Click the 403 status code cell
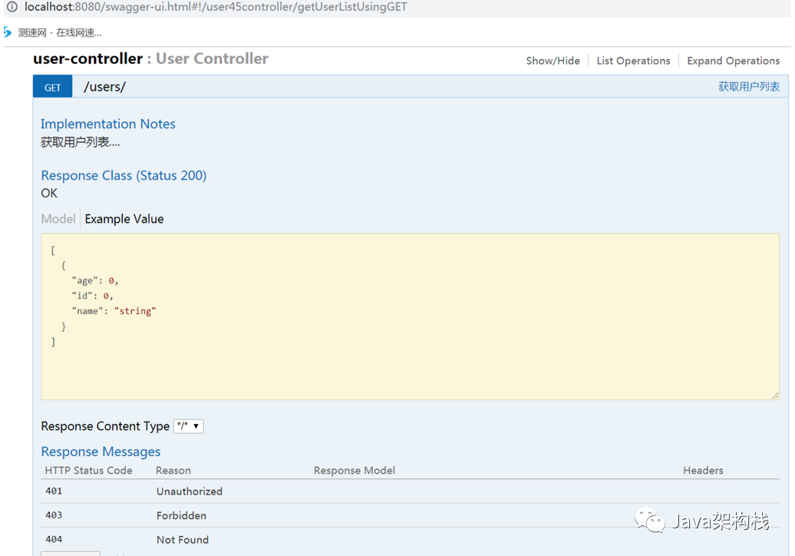Viewport: 795px width, 556px height. (x=54, y=515)
